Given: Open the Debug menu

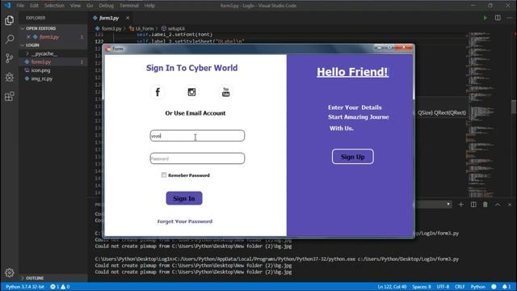Looking at the screenshot, I should click(106, 6).
